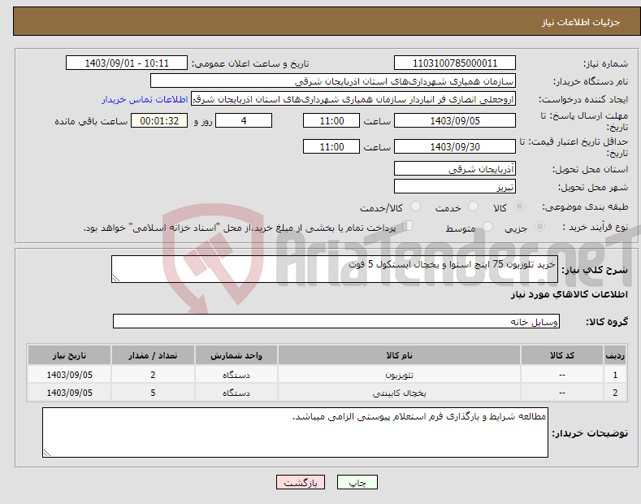This screenshot has height=504, width=641.
Task: Click the date 1403/09/05 in یخچال کابینتی row
Action: (x=69, y=393)
